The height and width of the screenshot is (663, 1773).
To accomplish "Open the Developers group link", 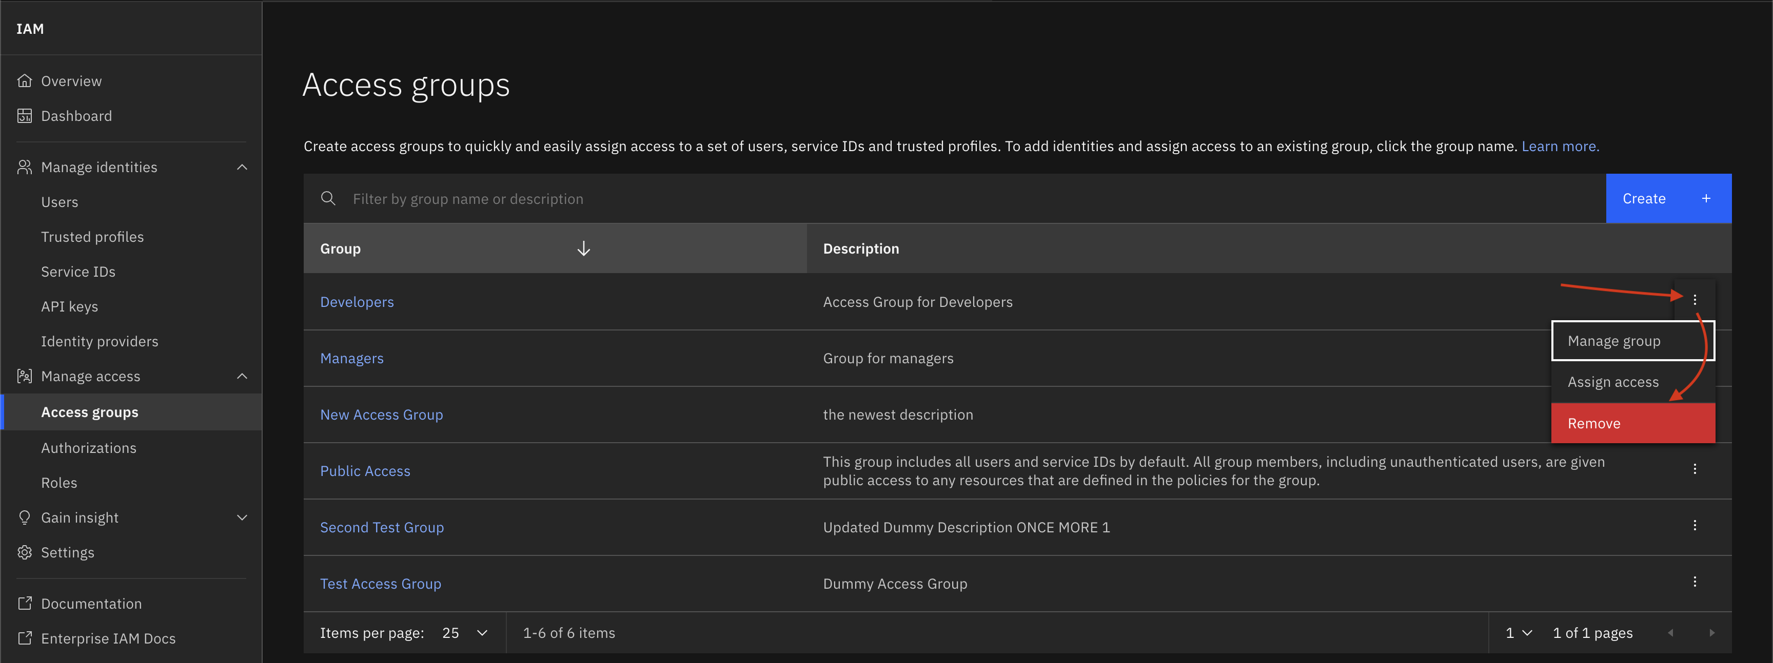I will (x=357, y=302).
